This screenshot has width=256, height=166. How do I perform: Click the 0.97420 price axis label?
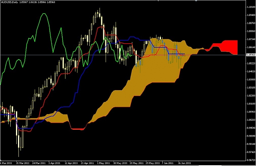click(x=251, y=152)
